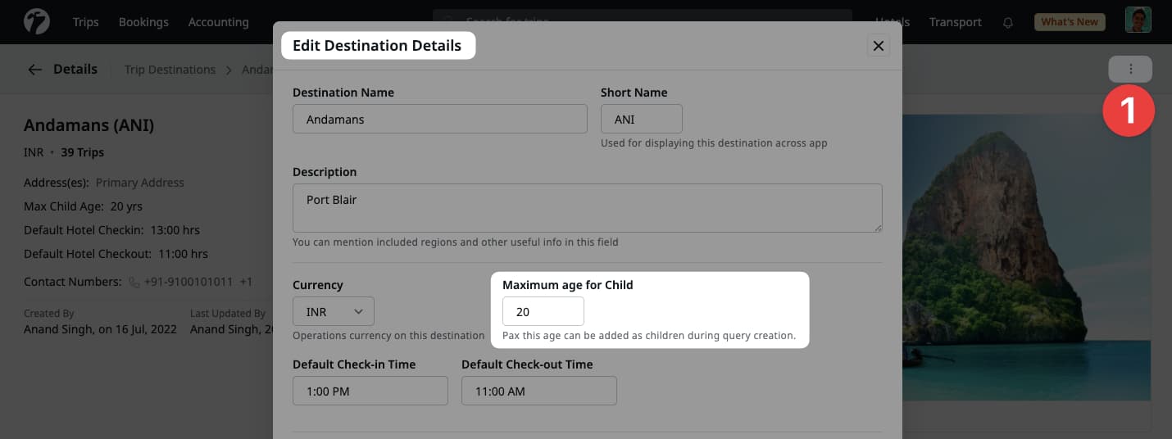
Task: Click the back arrow beside Details
Action: pos(34,70)
